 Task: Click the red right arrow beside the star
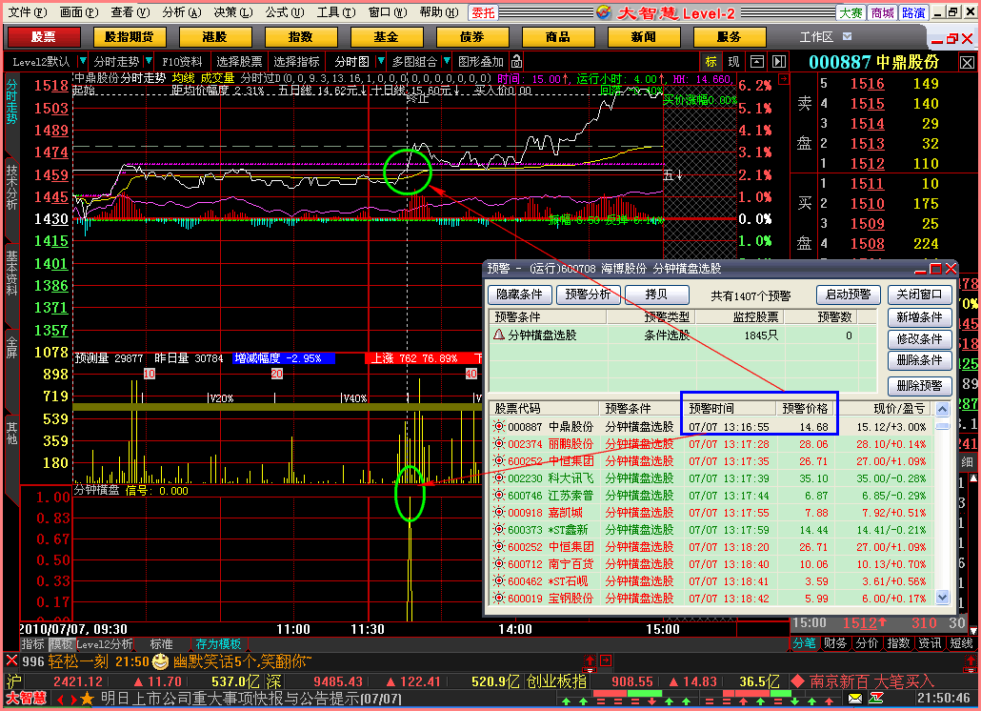pyautogui.click(x=72, y=699)
